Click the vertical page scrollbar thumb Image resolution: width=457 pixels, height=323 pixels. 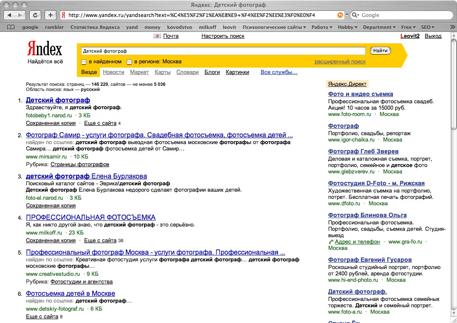[x=454, y=85]
